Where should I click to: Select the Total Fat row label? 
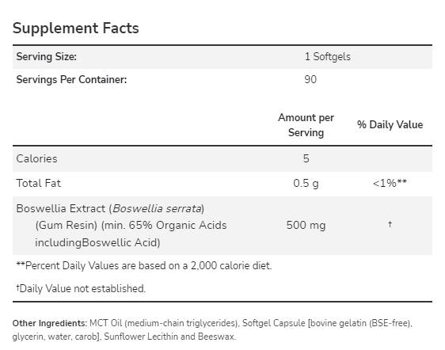(39, 183)
